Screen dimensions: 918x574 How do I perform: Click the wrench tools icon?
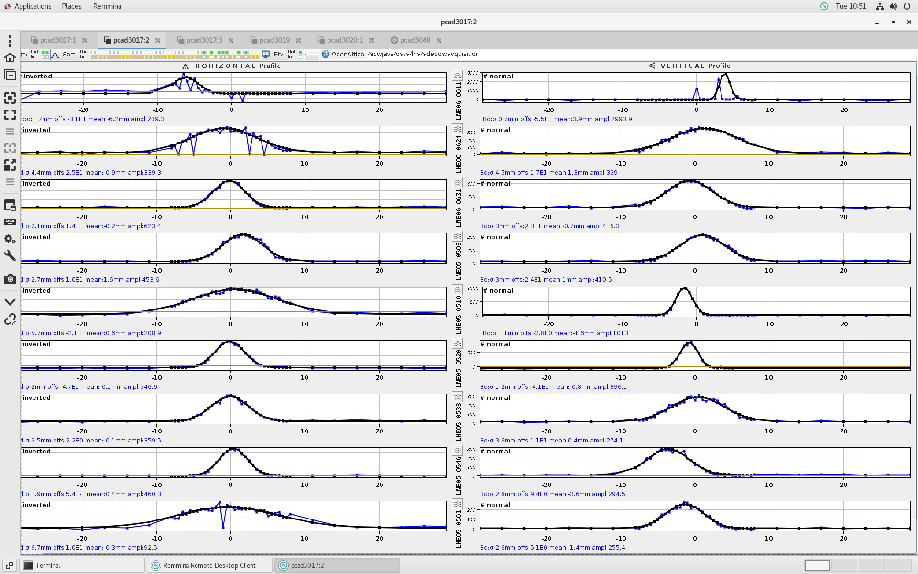[10, 255]
